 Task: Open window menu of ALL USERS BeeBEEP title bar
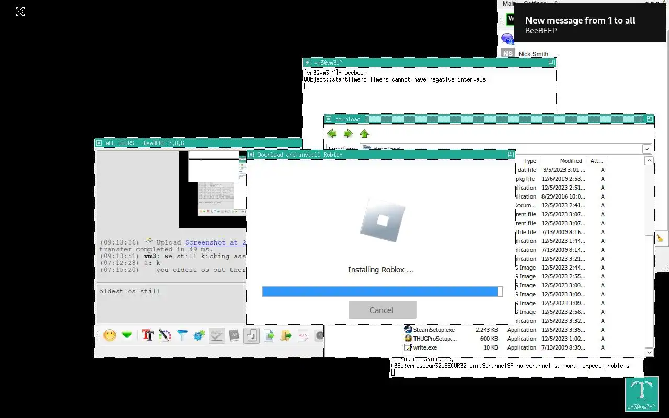[99, 143]
